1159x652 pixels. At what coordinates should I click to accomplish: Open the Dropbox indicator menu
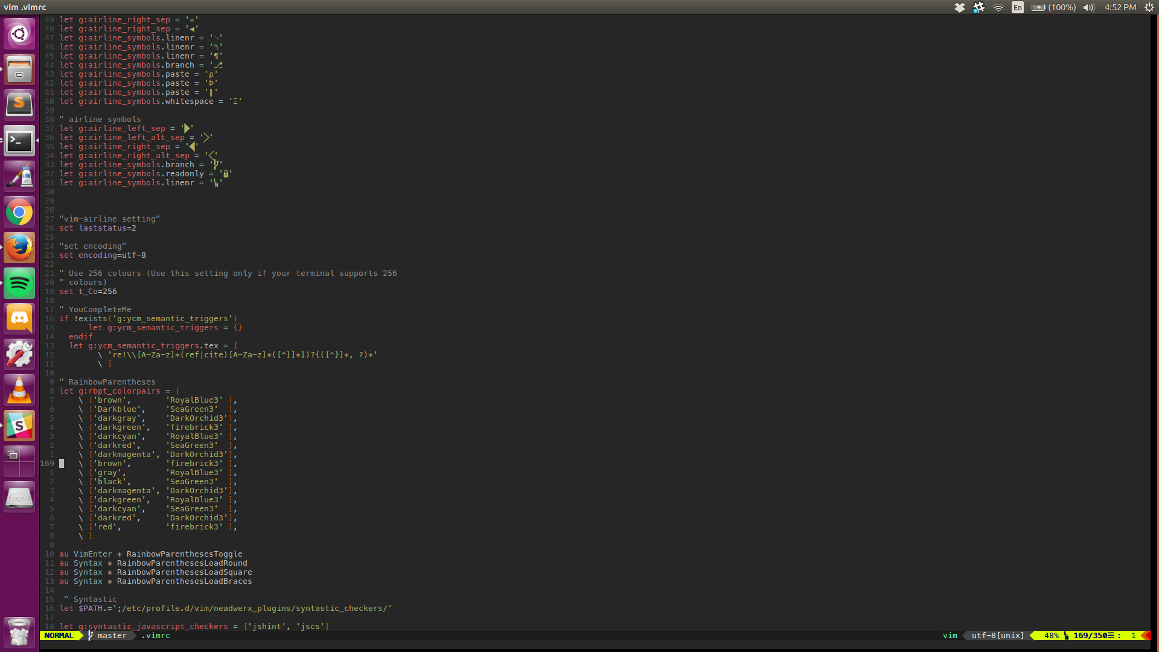tap(959, 8)
